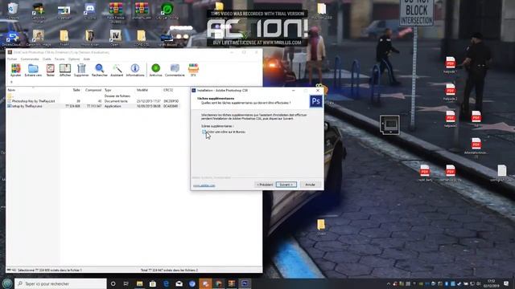Click the taskbar search box

(61, 283)
